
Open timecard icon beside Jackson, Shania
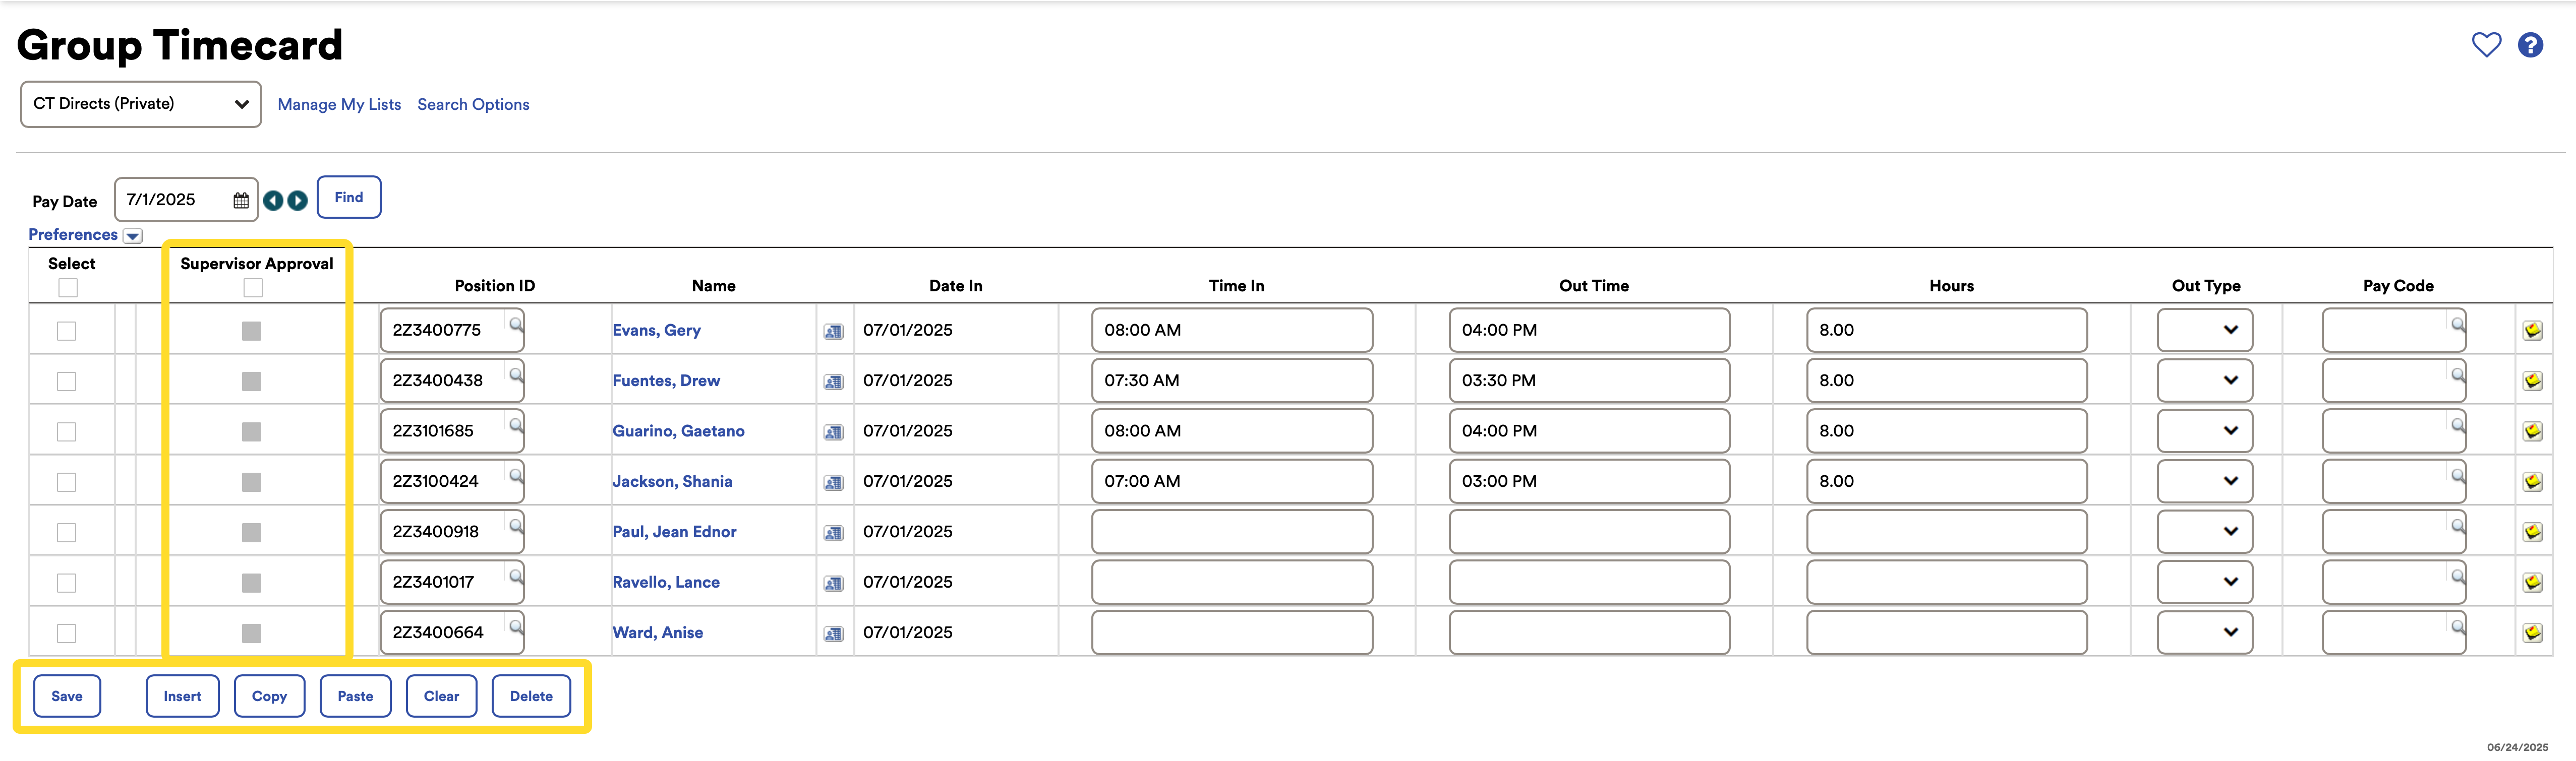coord(833,482)
